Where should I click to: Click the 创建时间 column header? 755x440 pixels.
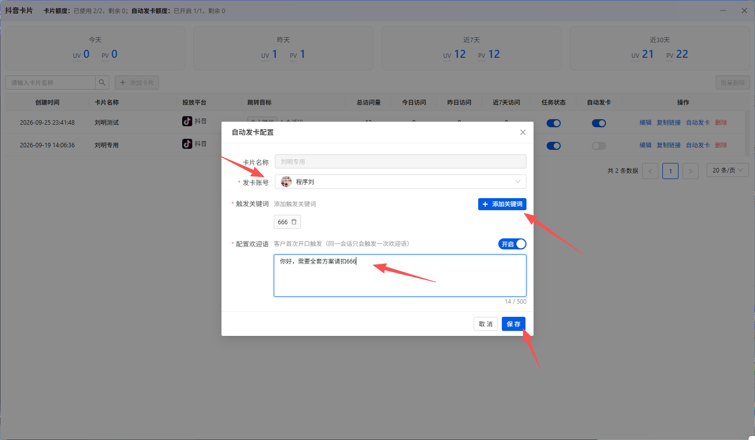tap(47, 102)
